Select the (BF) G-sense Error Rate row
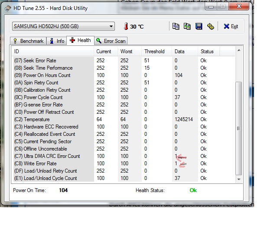This screenshot has height=228, width=277. [123, 105]
